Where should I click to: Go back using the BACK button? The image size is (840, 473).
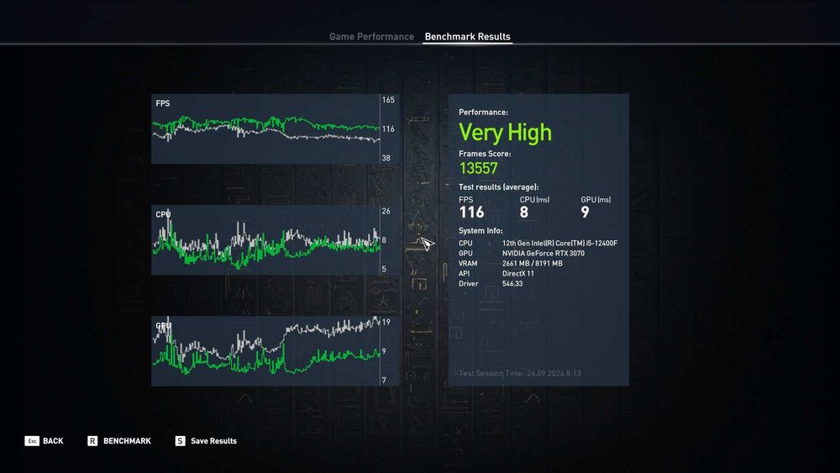(x=53, y=441)
